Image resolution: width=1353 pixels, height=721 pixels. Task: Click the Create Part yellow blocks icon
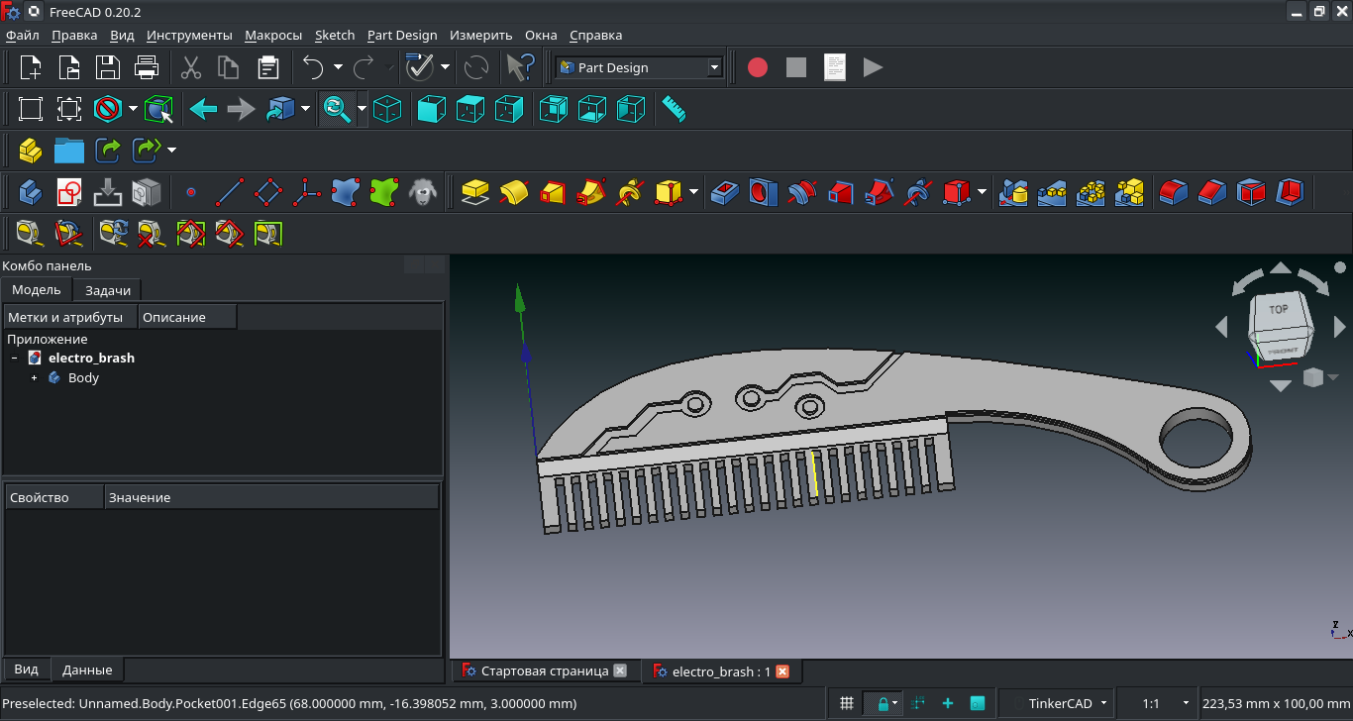tap(31, 150)
